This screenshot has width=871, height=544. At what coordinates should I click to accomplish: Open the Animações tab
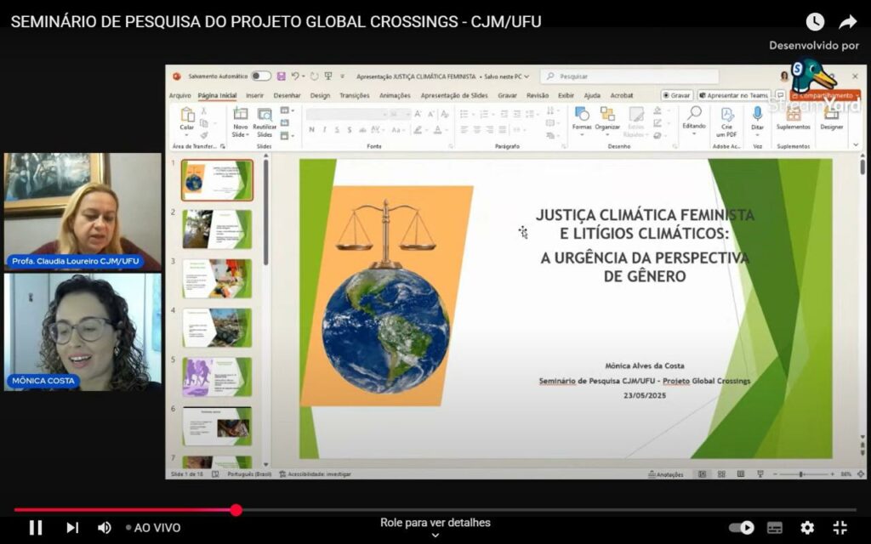pos(395,95)
